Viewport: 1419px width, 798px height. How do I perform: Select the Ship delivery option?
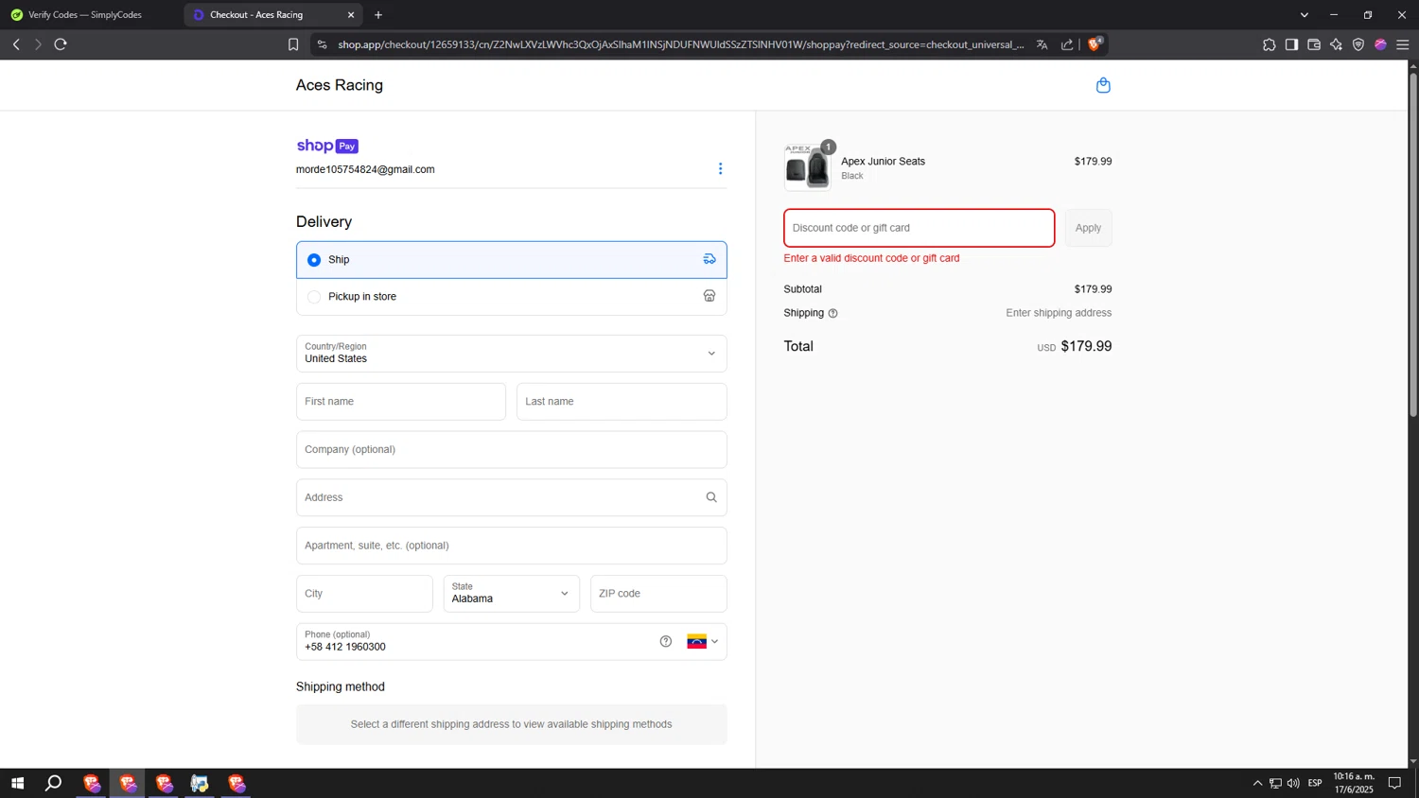click(314, 260)
